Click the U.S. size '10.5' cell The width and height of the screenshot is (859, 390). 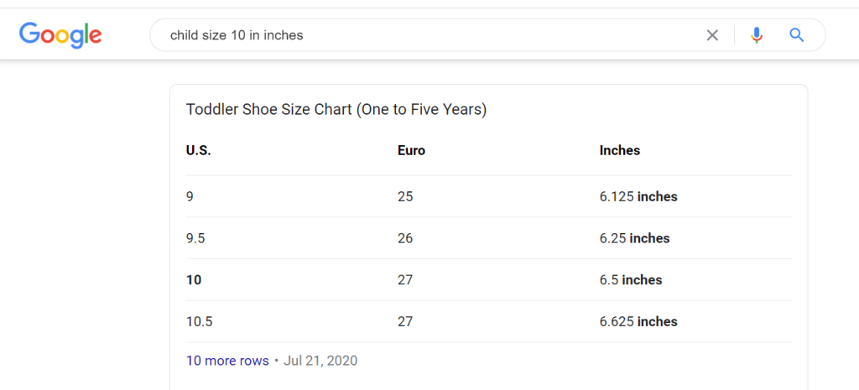tap(199, 322)
